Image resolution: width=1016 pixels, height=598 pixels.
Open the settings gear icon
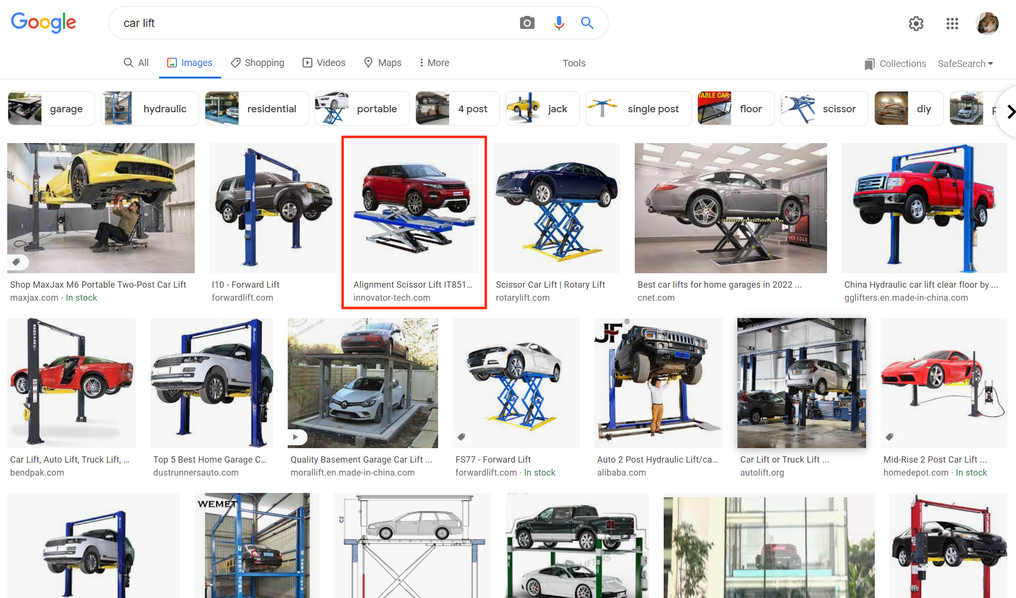click(916, 23)
